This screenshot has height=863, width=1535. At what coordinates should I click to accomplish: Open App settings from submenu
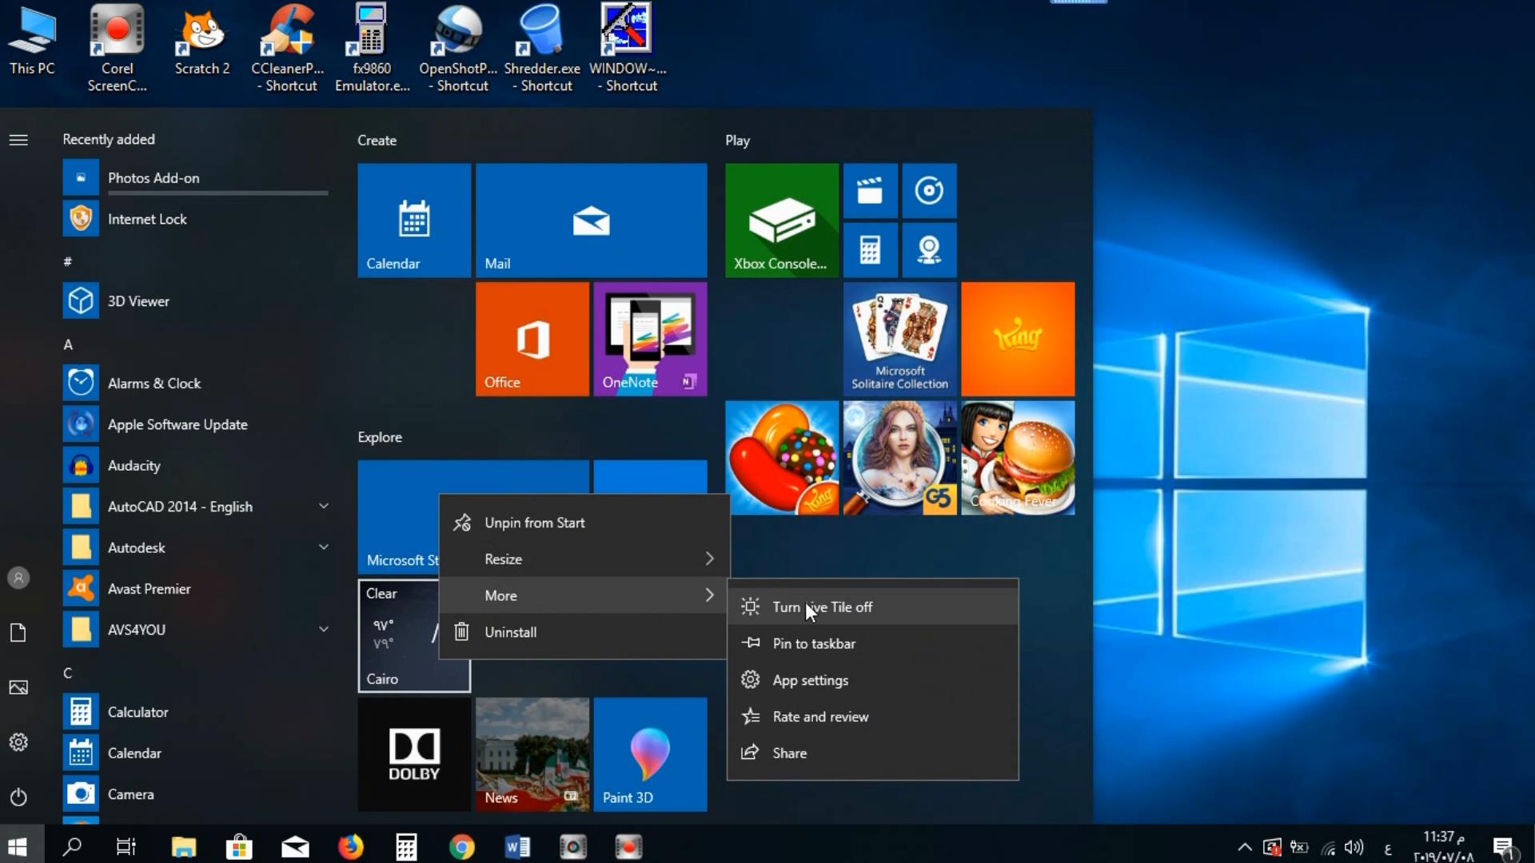[x=872, y=681]
